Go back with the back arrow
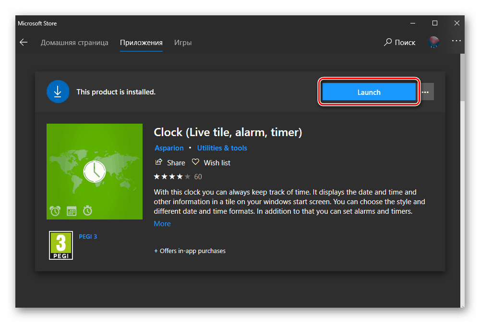The height and width of the screenshot is (323, 480). pos(24,43)
